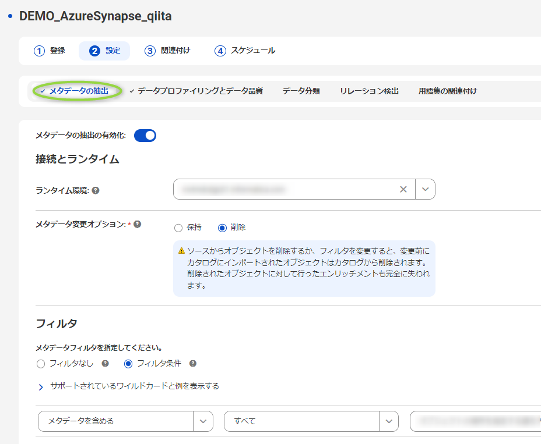Click the DEMO_AzureSynapse_qiita title
541x444 pixels.
(x=95, y=16)
